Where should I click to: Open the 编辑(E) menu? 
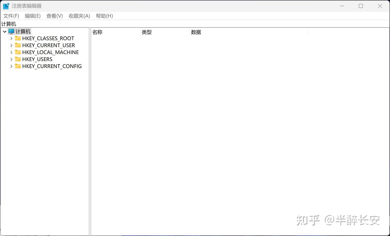pyautogui.click(x=32, y=16)
